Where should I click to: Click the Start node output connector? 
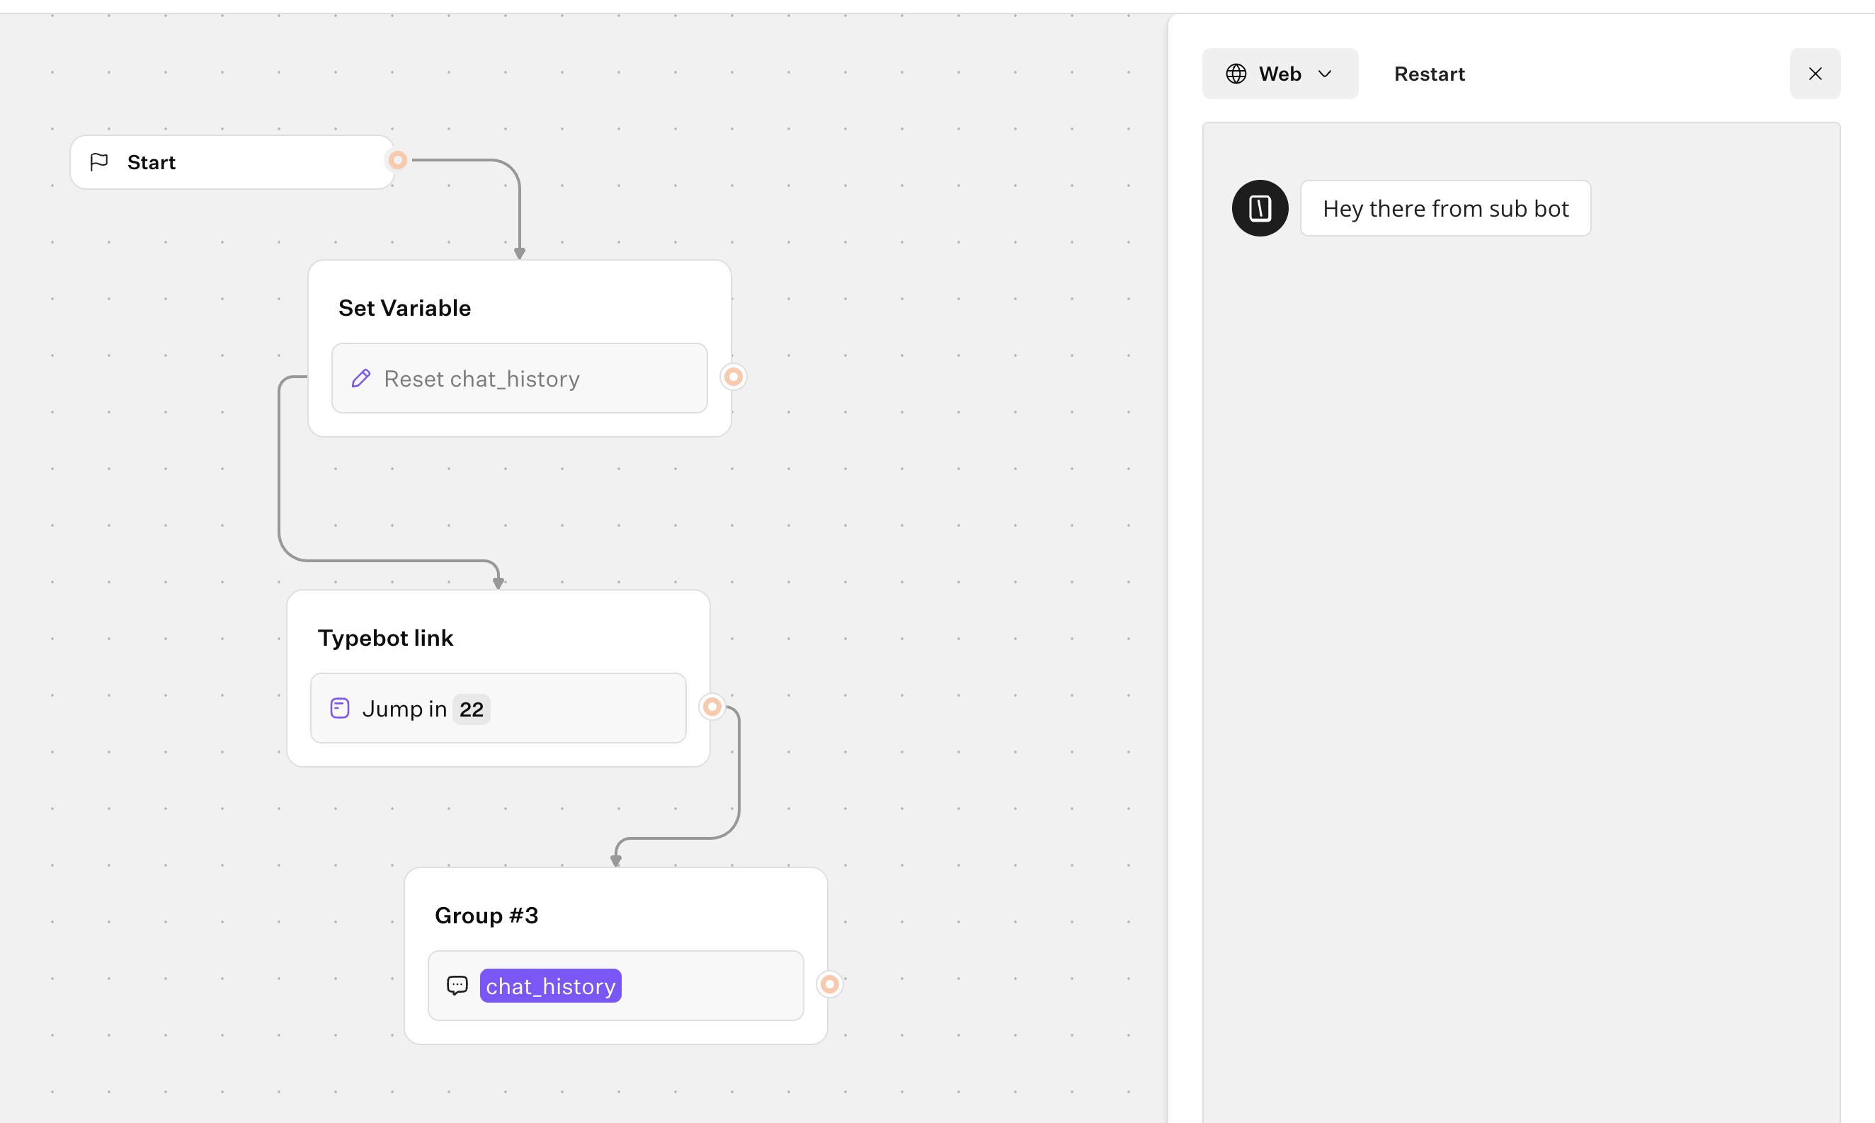click(398, 161)
